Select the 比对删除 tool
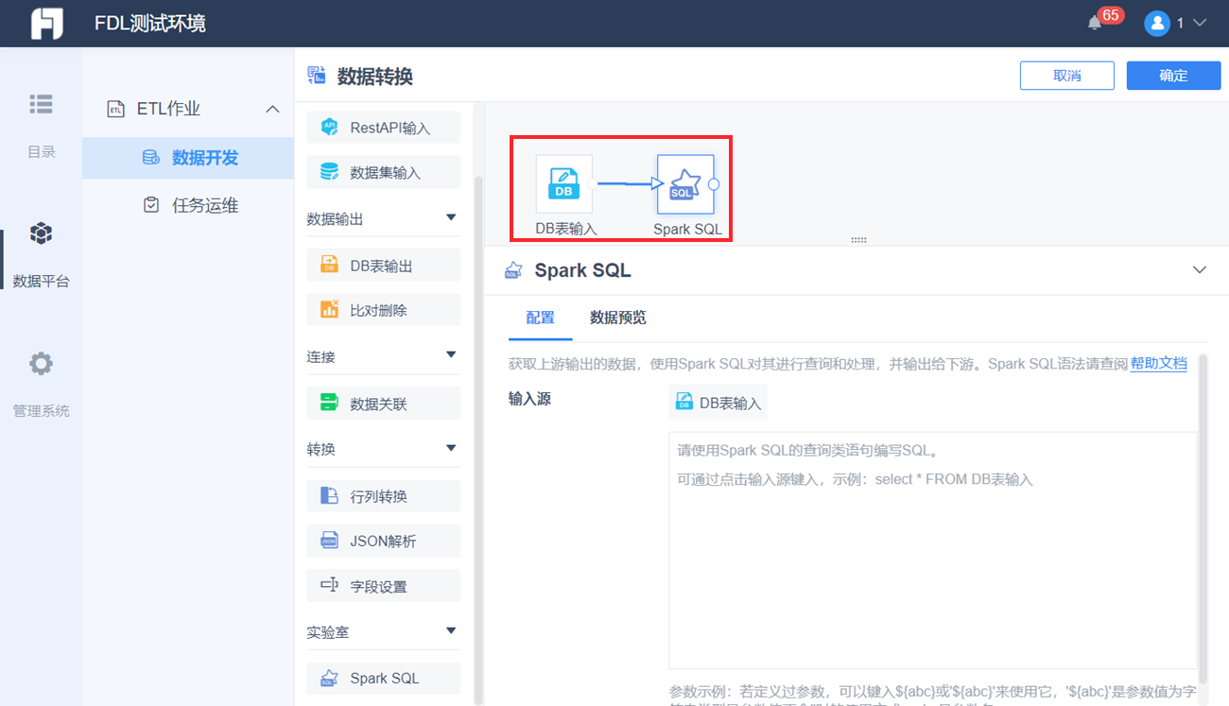1229x706 pixels. 383,309
